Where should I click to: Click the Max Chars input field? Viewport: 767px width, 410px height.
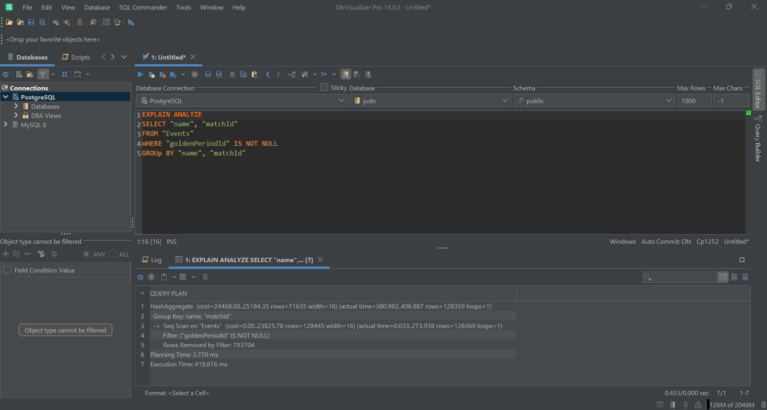[x=731, y=101]
